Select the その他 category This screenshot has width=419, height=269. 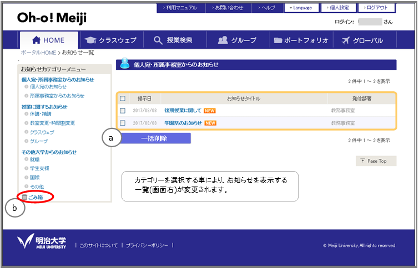37,187
